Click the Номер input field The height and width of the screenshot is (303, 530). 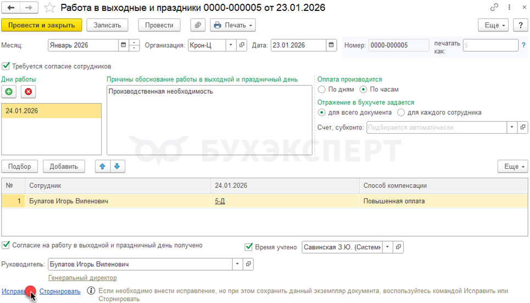click(399, 45)
